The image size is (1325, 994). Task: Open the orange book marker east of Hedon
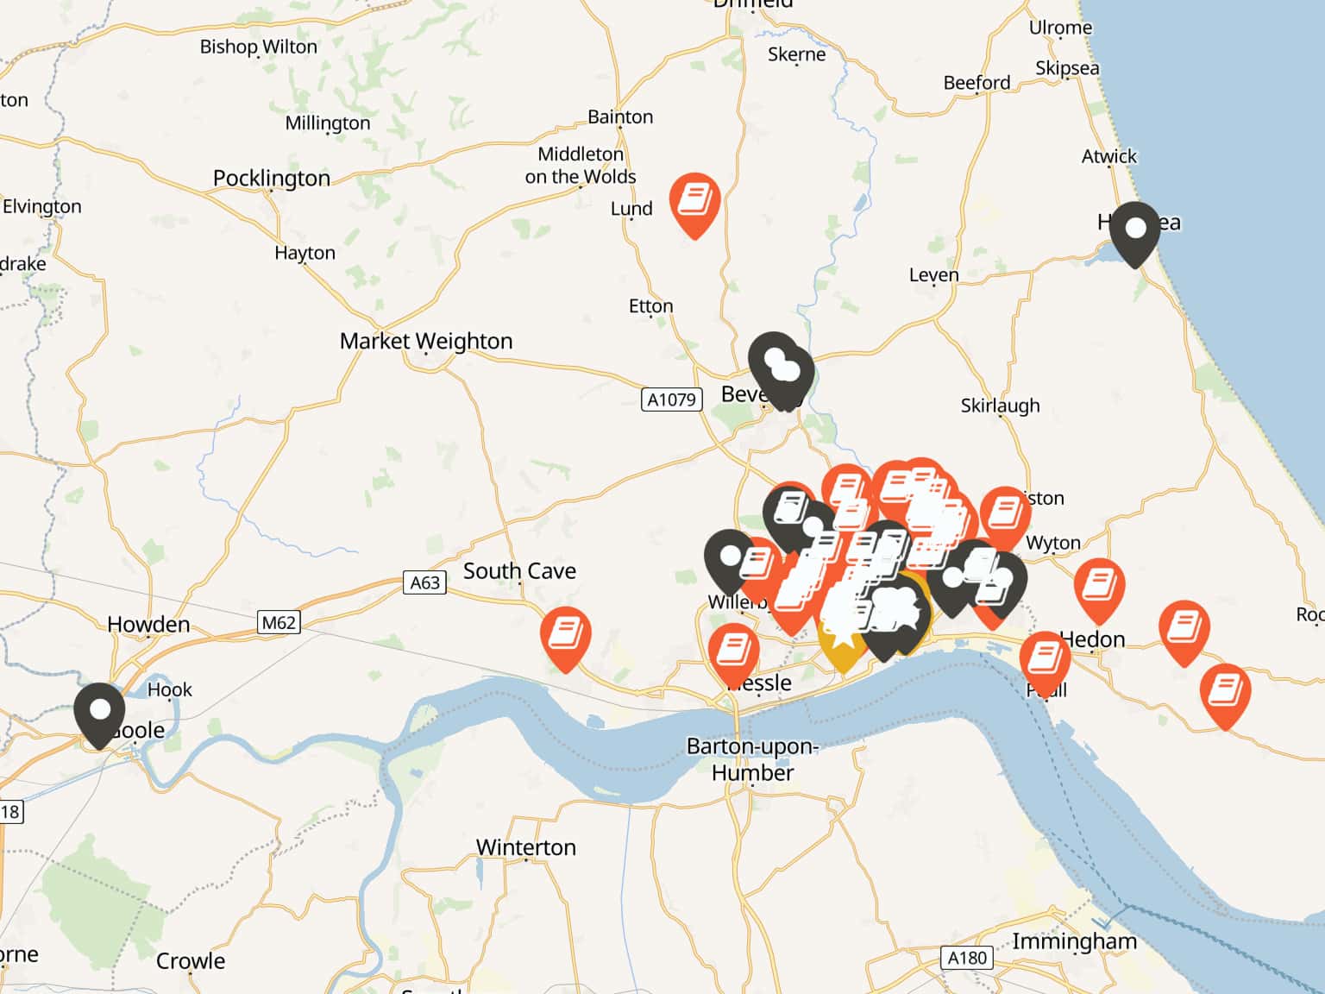1184,631
